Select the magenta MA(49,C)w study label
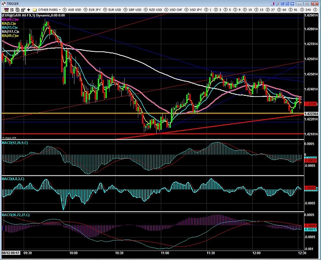This screenshot has width=321, height=260. coord(10,19)
